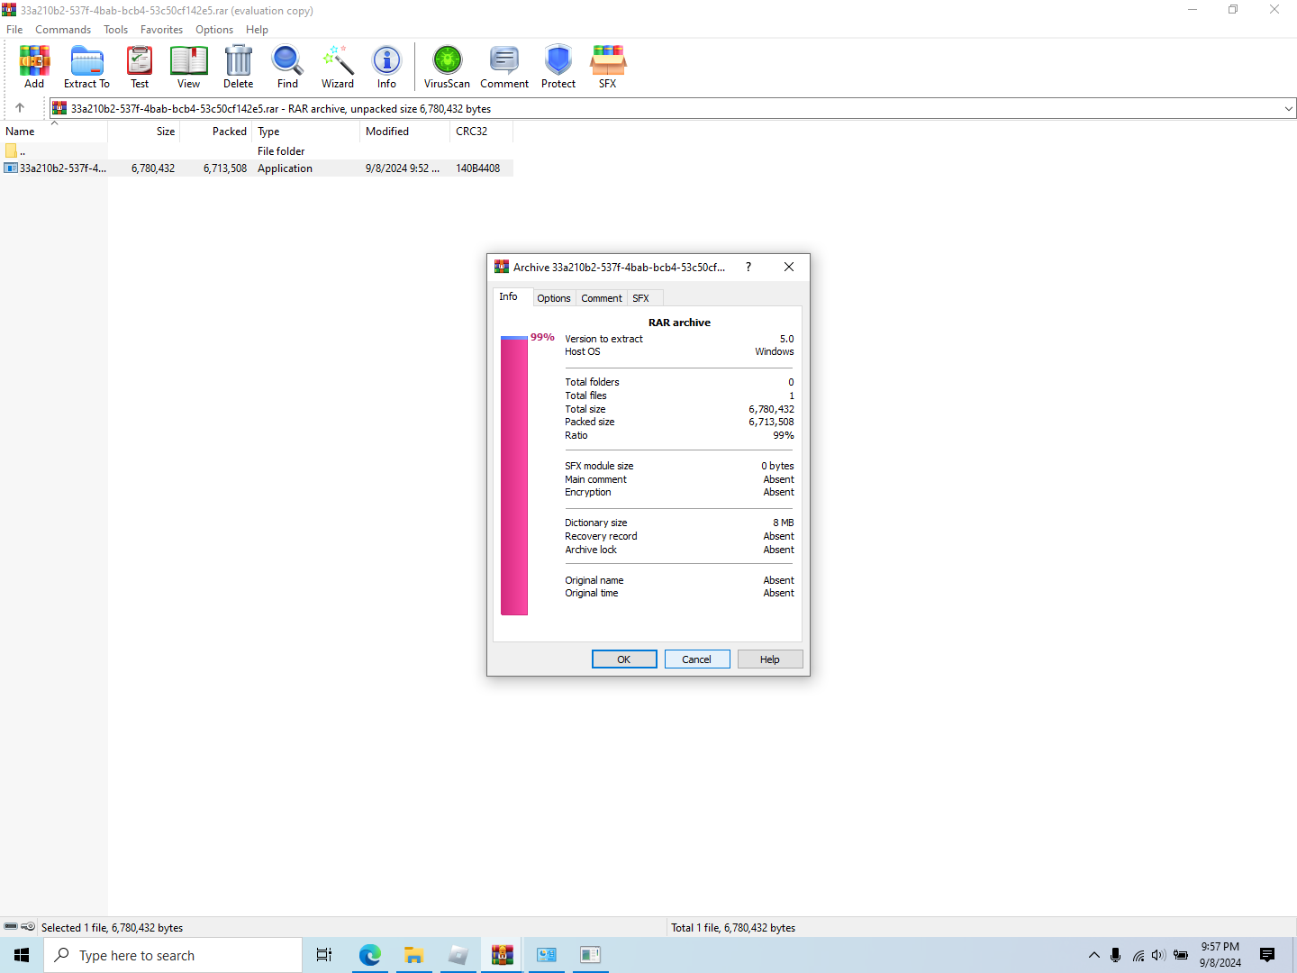1297x973 pixels.
Task: Click the status bar drive icon
Action: (11, 926)
